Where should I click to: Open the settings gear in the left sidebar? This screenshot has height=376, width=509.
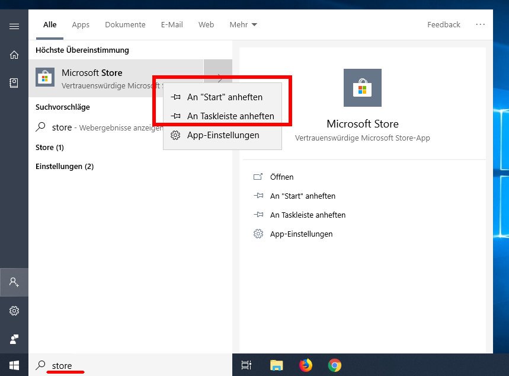(14, 310)
